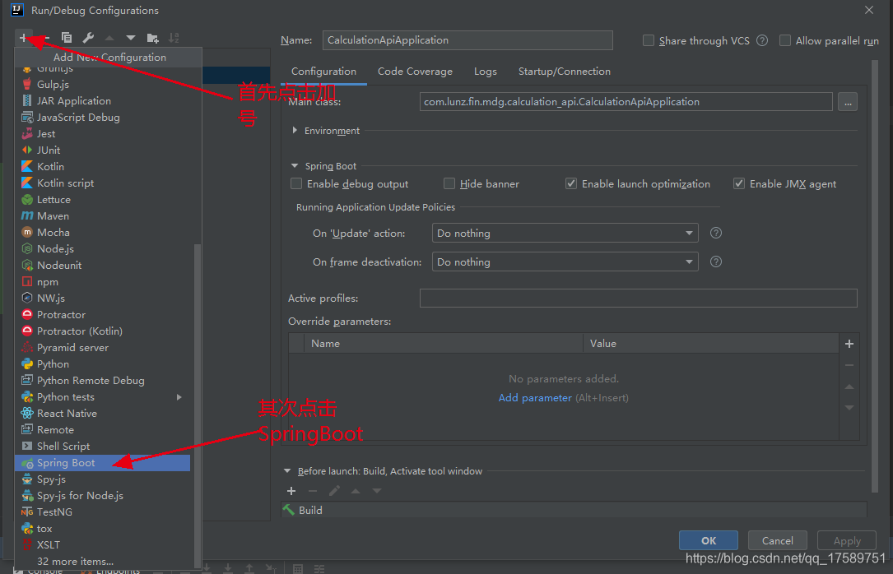Image resolution: width=893 pixels, height=574 pixels.
Task: Click the Main class text field
Action: [x=626, y=102]
